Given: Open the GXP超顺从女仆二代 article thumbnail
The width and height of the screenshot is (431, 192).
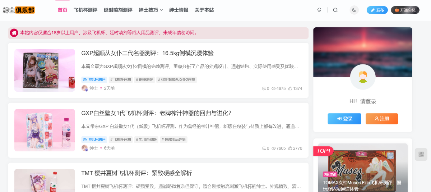Looking at the screenshot, I should coord(45,70).
